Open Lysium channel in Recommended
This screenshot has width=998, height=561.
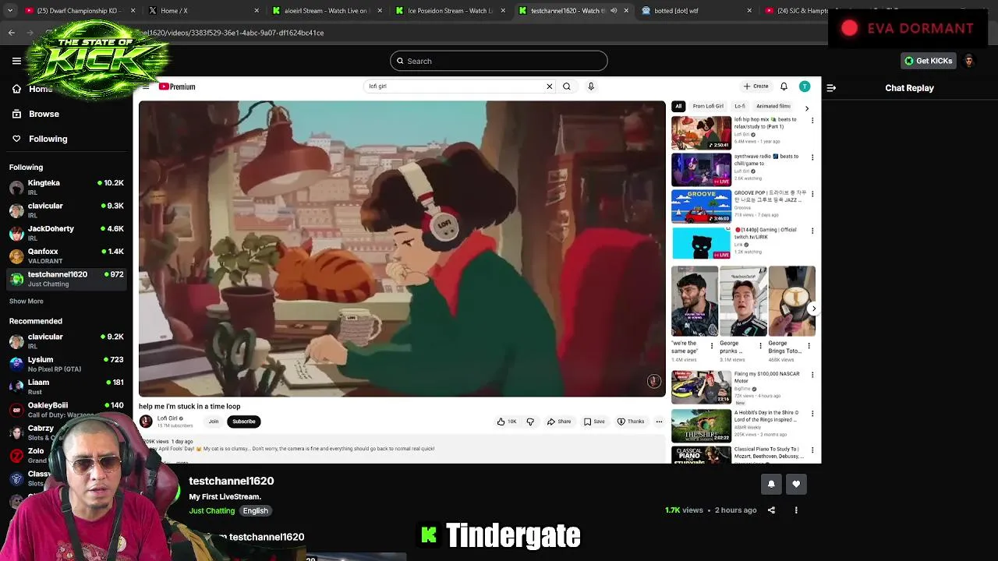[66, 364]
